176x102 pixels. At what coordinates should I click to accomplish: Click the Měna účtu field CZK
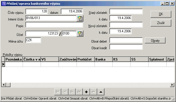click(33, 40)
